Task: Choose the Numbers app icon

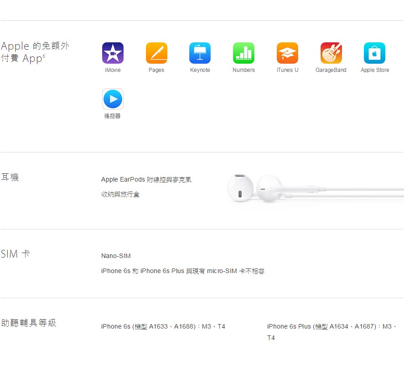Action: (x=244, y=53)
